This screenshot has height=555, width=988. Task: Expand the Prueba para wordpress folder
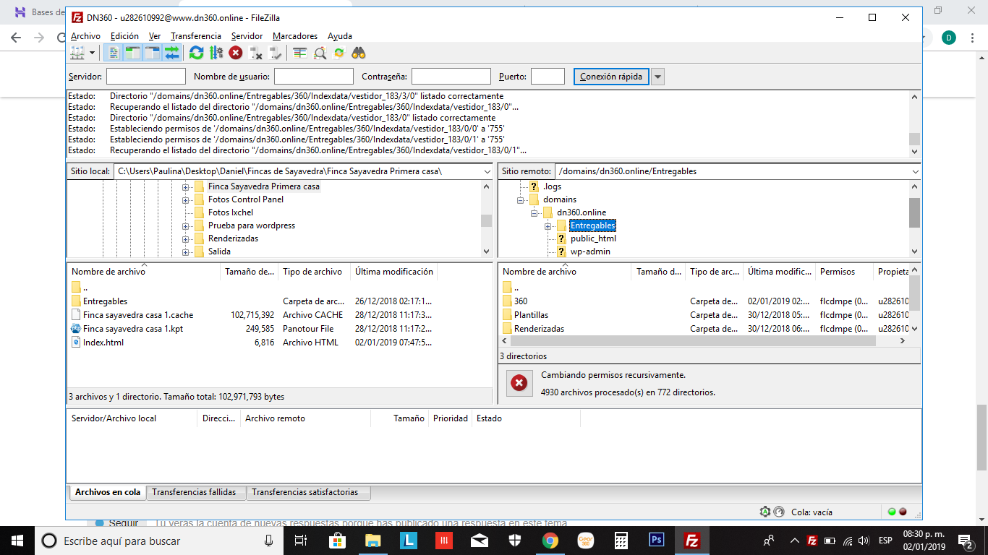186,225
